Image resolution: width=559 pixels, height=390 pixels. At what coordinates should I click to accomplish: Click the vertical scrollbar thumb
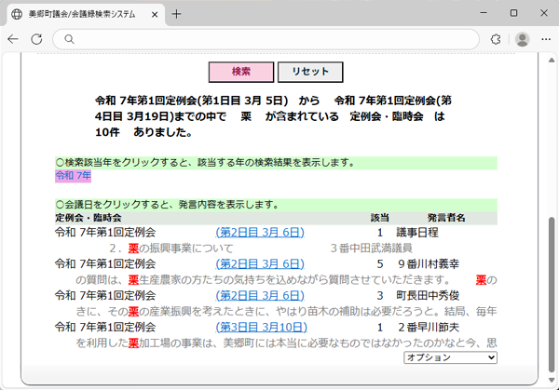(552, 295)
